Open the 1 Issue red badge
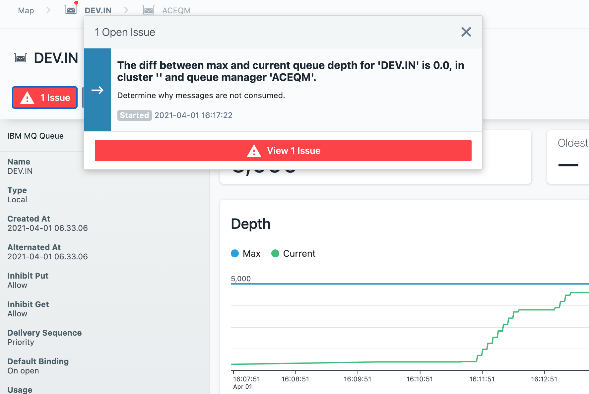The height and width of the screenshot is (394, 589). [45, 98]
